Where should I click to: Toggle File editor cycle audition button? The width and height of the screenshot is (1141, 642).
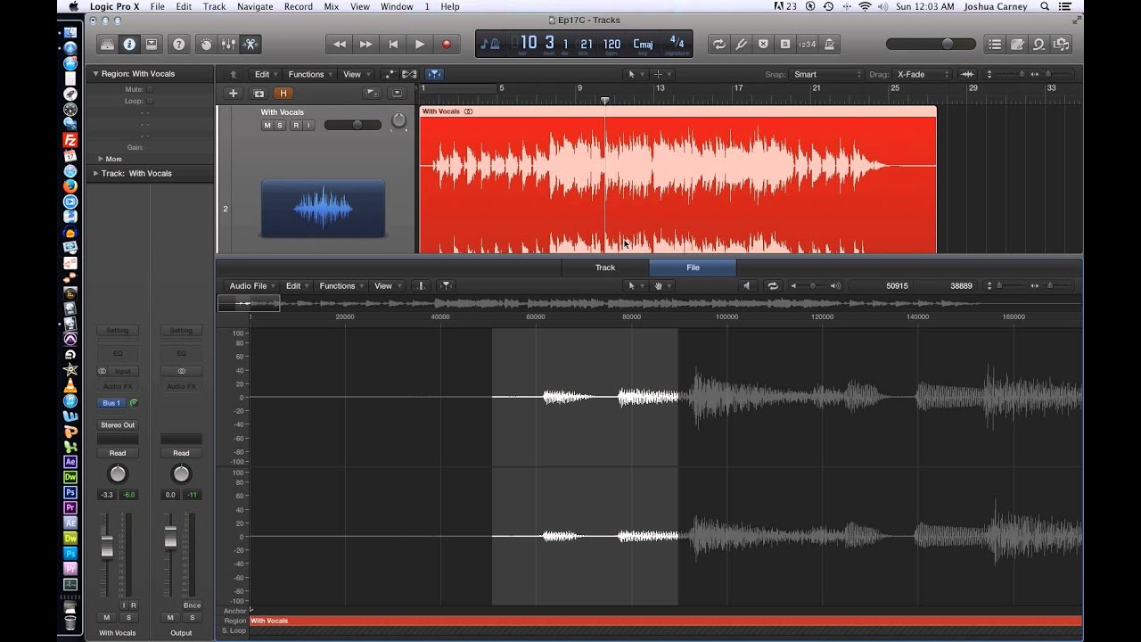(x=773, y=285)
